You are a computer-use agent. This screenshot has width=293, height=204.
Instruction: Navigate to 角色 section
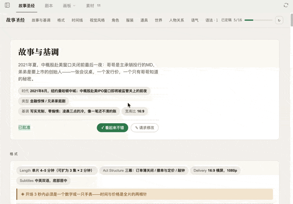tap(115, 20)
